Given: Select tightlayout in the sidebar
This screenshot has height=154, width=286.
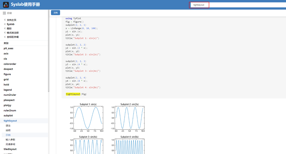Looking at the screenshot, I should pos(10,121).
